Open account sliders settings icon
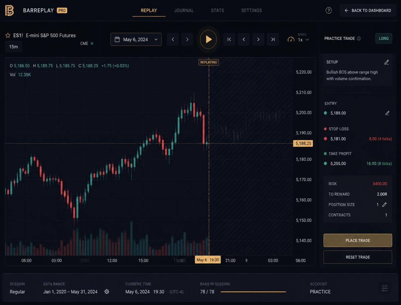401x305 pixels. pos(385,288)
